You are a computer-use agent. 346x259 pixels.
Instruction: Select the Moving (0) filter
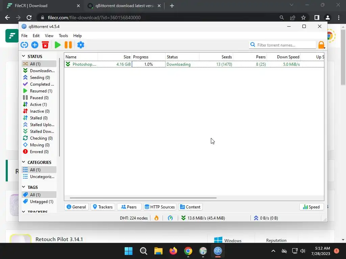[x=39, y=145]
